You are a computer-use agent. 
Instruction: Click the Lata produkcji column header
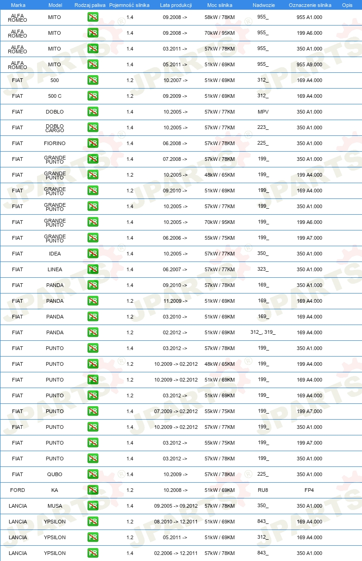click(x=176, y=5)
